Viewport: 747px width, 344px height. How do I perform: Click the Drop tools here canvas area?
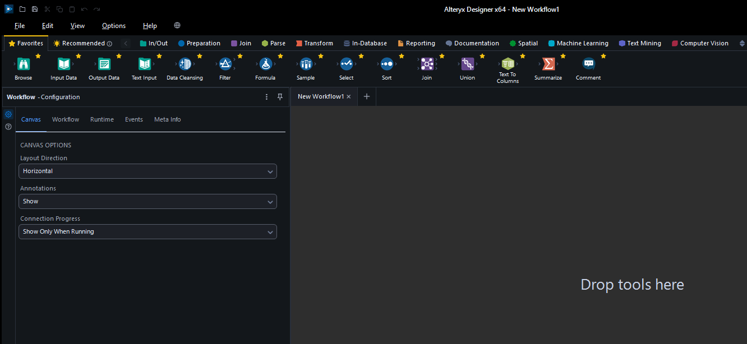point(632,285)
